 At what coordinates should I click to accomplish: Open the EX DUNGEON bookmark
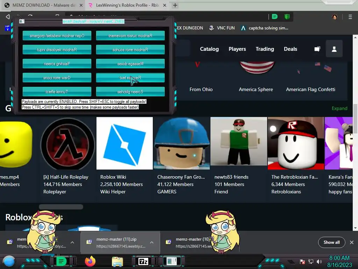point(189,28)
